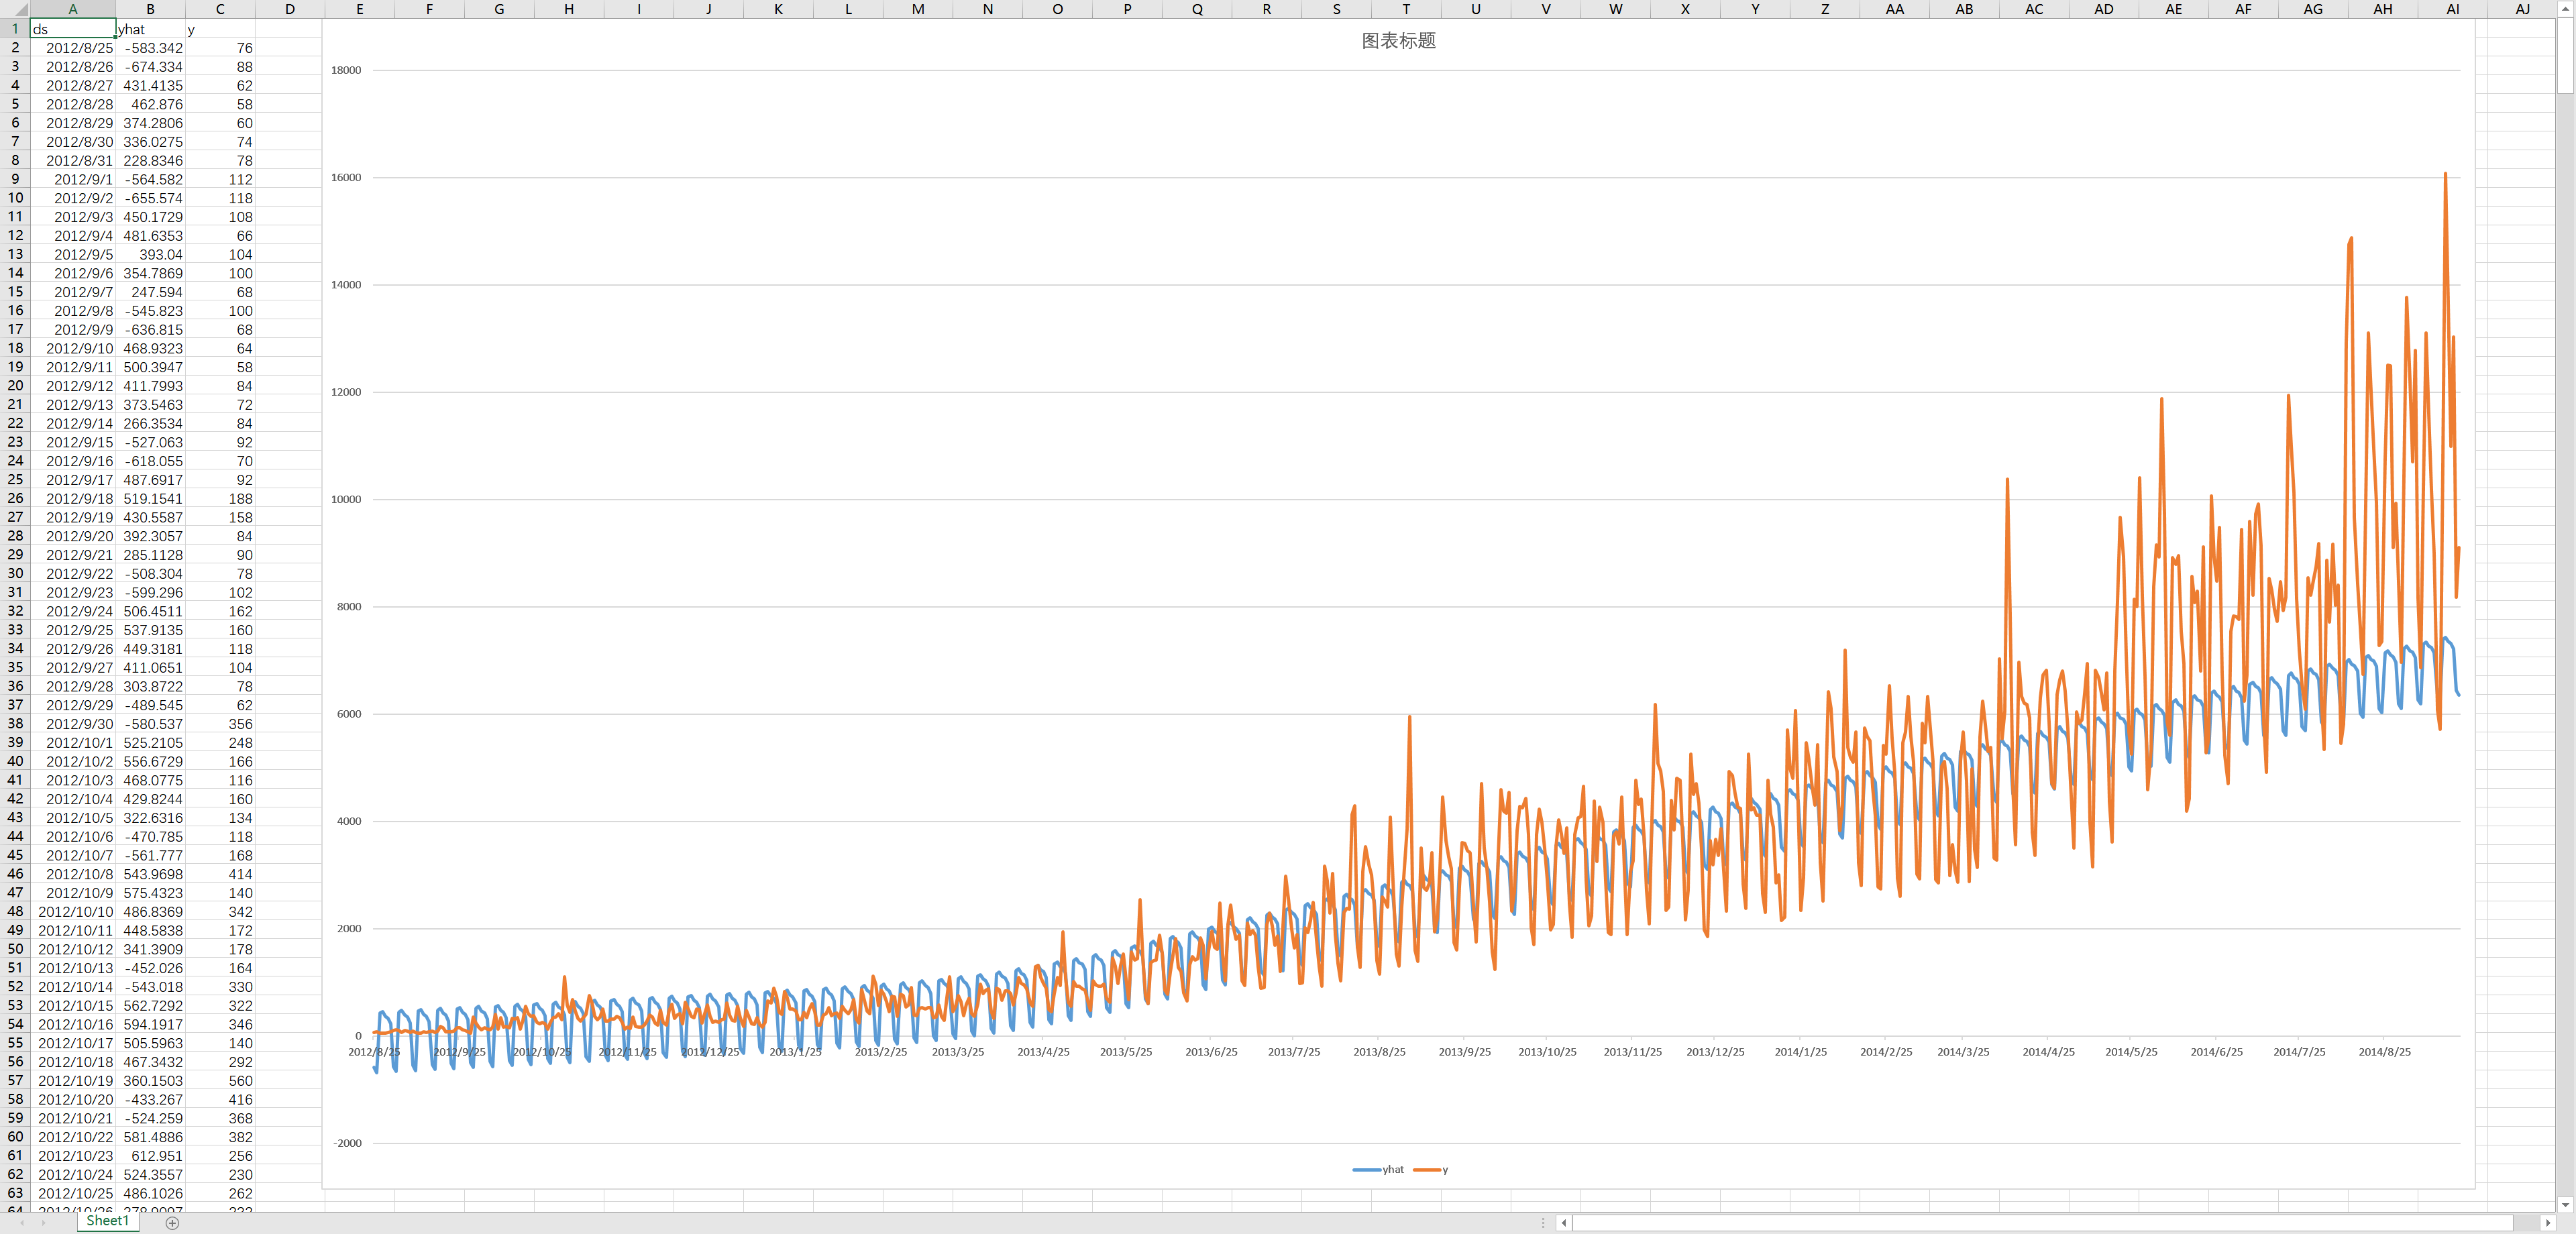
Task: Click the 2013/8/25 axis date label
Action: 1379,1052
